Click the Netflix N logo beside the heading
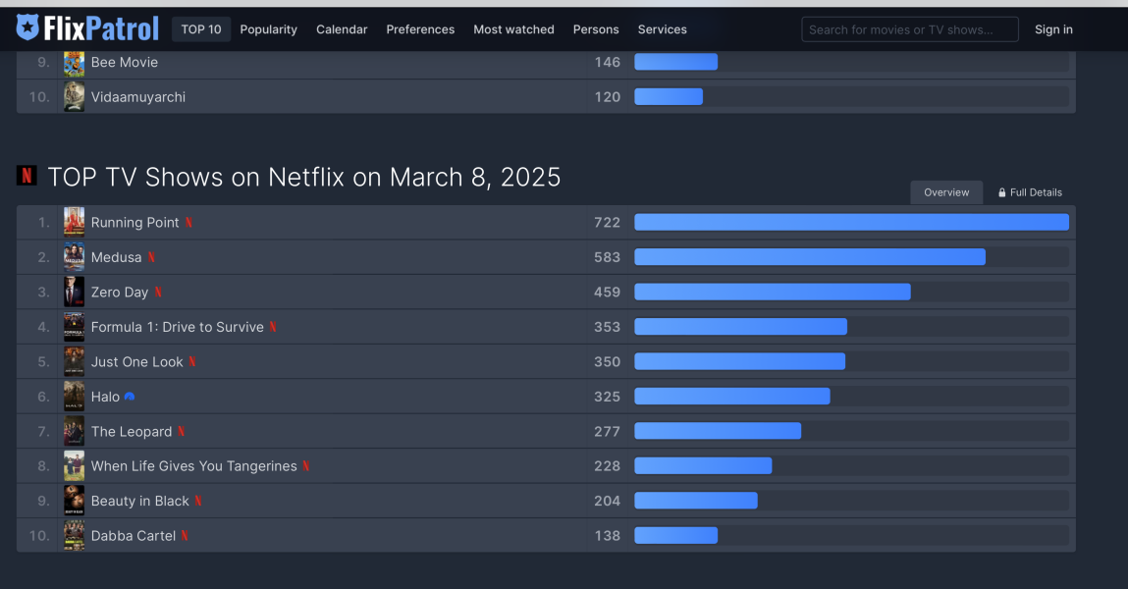The image size is (1128, 589). [27, 176]
